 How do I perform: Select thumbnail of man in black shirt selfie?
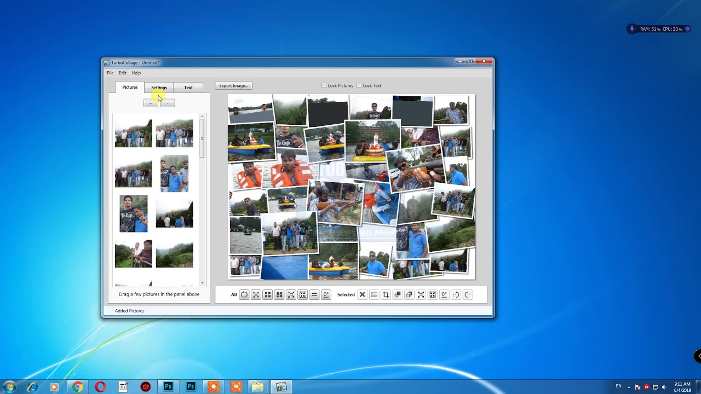(134, 214)
